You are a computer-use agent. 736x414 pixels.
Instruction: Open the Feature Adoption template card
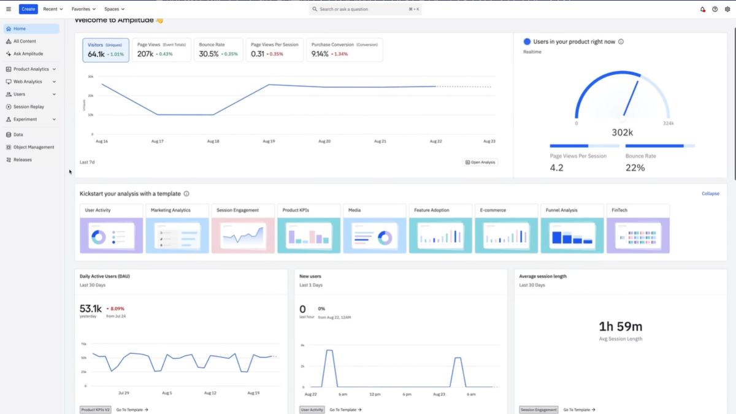point(440,229)
